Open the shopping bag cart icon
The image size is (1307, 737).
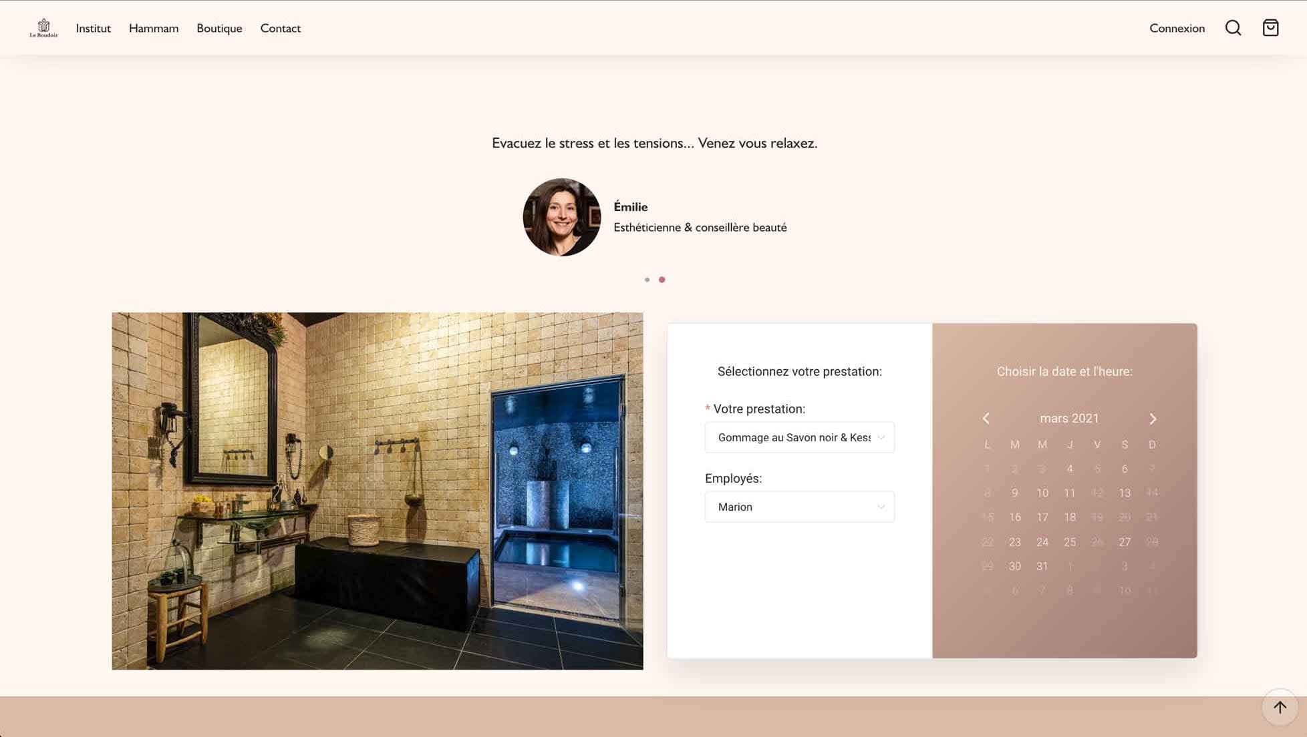coord(1270,28)
